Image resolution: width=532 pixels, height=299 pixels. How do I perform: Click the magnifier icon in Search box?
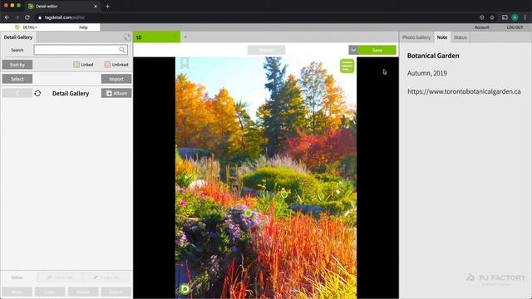(122, 50)
